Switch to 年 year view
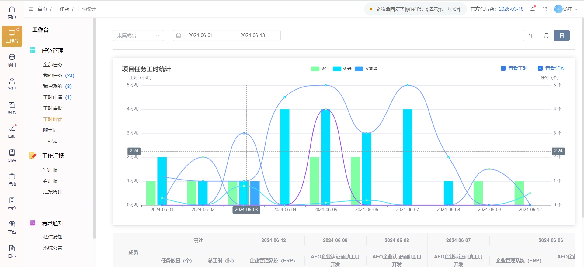The height and width of the screenshot is (267, 584). pyautogui.click(x=531, y=36)
